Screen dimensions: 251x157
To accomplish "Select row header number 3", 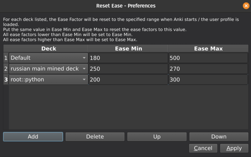I will point(6,80).
